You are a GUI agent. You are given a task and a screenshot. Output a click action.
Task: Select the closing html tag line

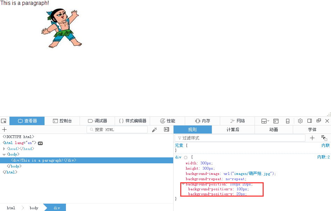(x=10, y=172)
